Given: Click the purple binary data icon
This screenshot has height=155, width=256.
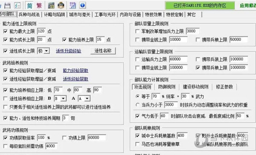Looking at the screenshot, I should point(73,6).
